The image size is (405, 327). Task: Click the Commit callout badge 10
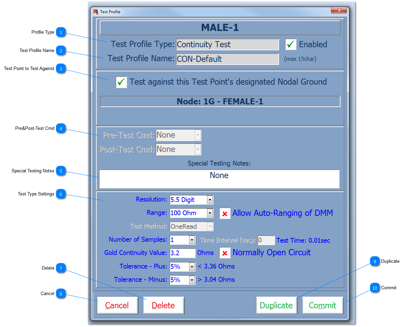coord(374,288)
